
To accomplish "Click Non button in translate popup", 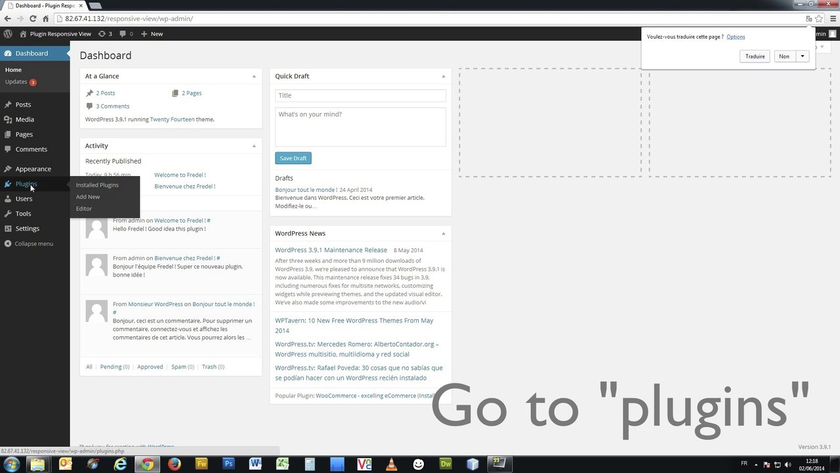I will pyautogui.click(x=784, y=56).
